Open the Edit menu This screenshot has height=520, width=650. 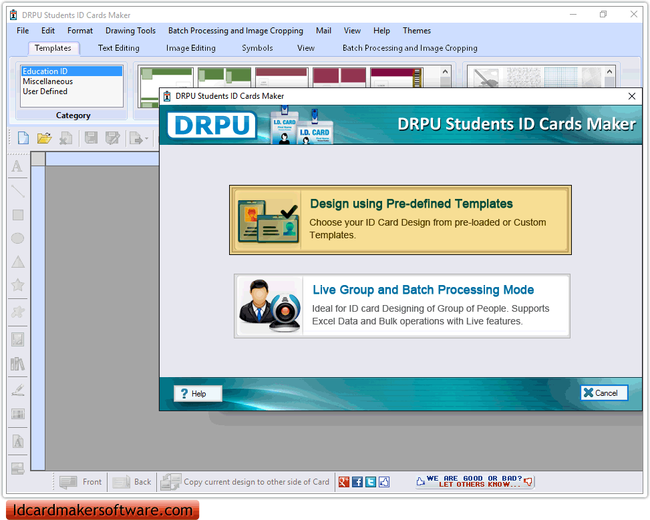click(x=48, y=31)
